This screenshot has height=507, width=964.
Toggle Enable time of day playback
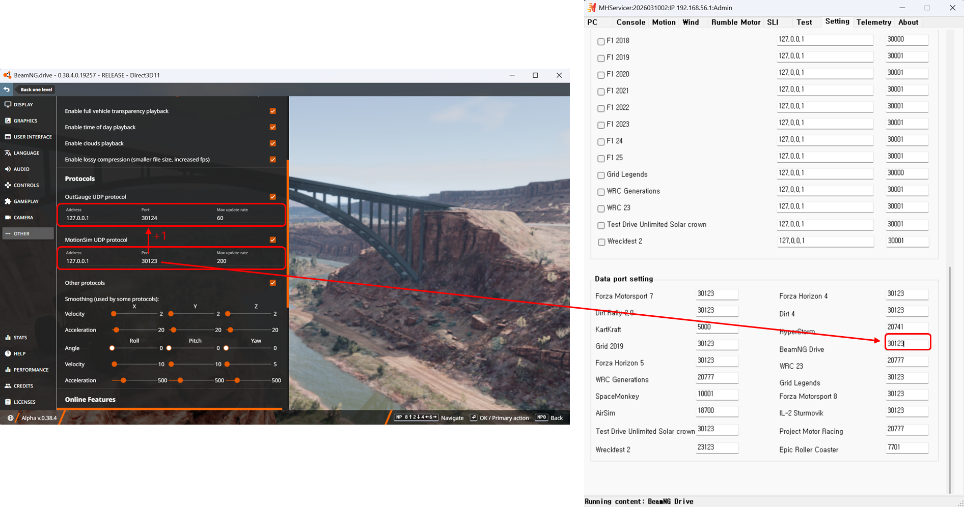coord(273,127)
